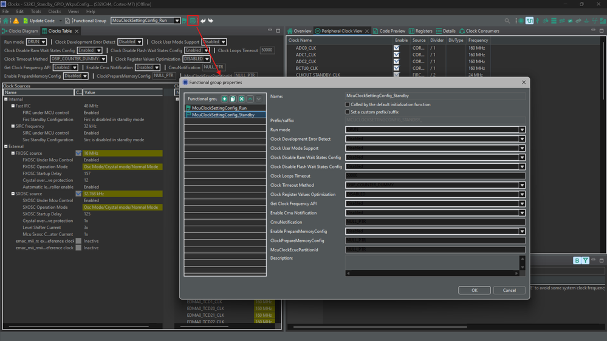Switch to the Clocks Diagram tab
607x341 pixels.
coord(22,31)
